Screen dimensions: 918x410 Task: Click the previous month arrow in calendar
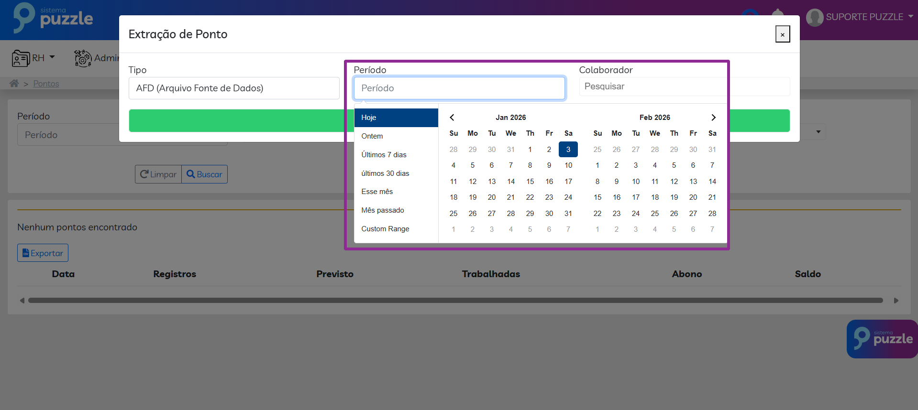(x=452, y=118)
